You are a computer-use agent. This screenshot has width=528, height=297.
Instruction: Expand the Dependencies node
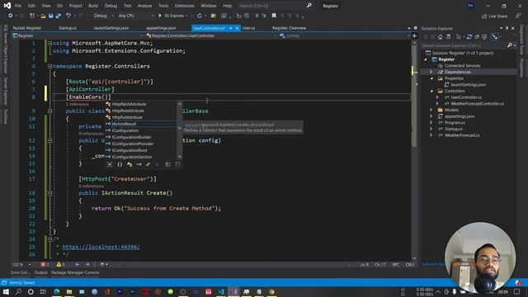(x=431, y=72)
